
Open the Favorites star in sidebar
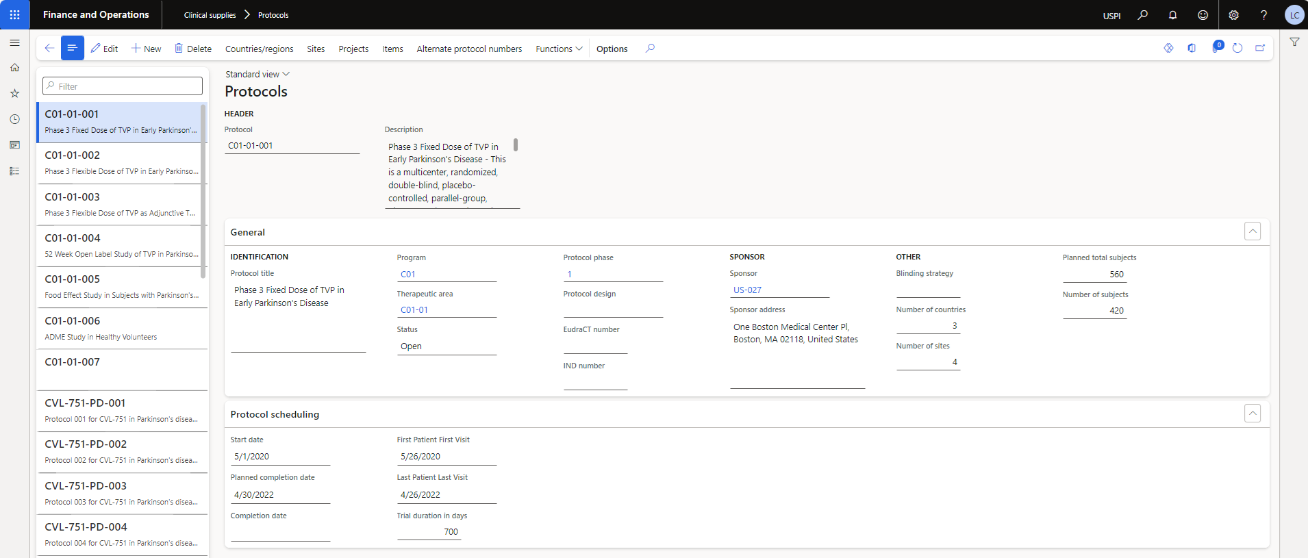pyautogui.click(x=14, y=93)
